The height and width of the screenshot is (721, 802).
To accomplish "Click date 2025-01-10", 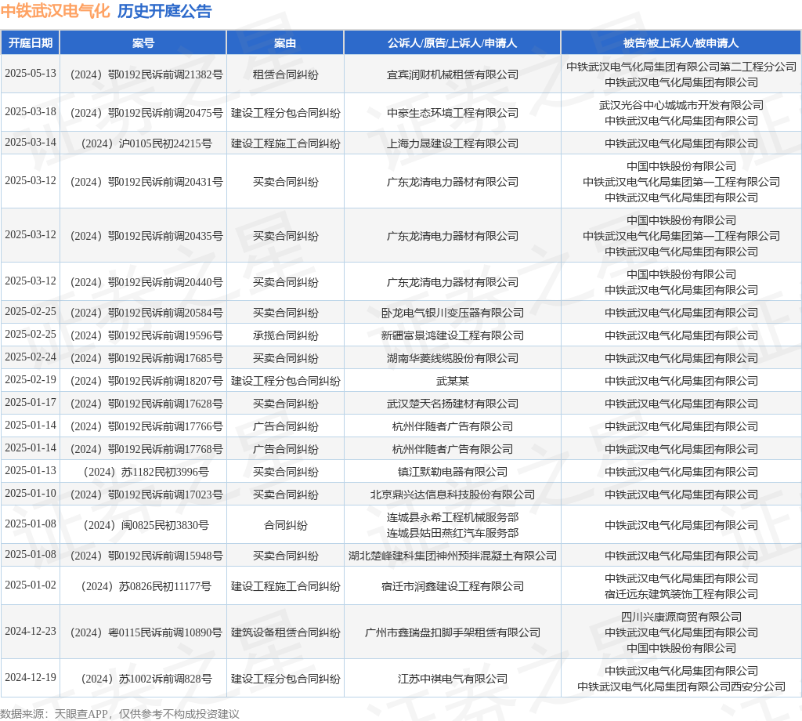I will coord(31,494).
